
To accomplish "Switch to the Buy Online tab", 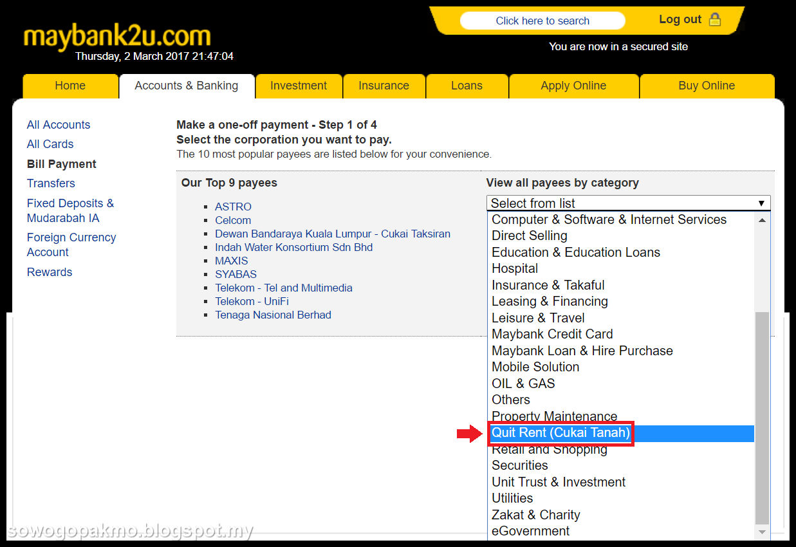I will point(707,86).
